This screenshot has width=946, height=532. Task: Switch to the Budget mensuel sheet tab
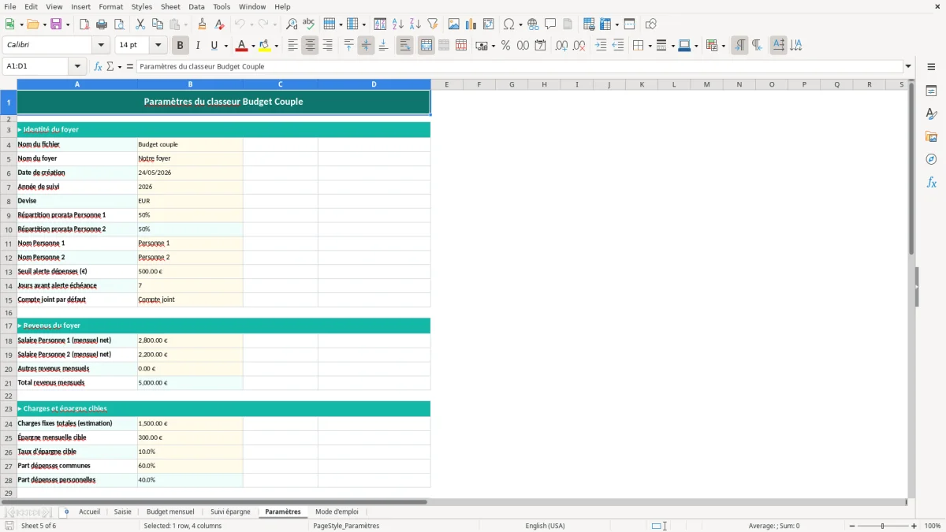click(170, 512)
